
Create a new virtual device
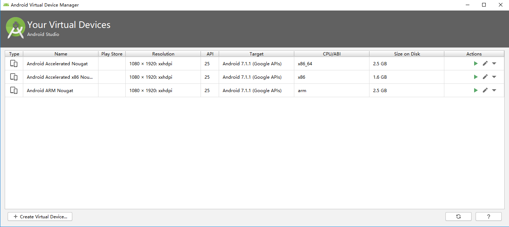point(40,216)
